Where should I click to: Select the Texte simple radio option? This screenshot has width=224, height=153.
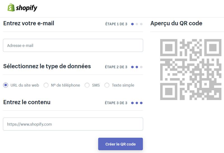tap(107, 85)
